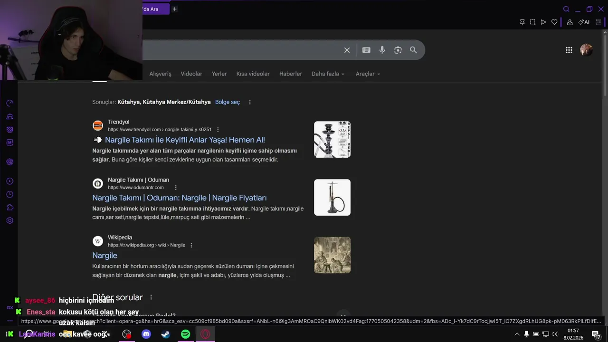The width and height of the screenshot is (608, 342).
Task: Open the notification center in taskbar
Action: [x=596, y=334]
